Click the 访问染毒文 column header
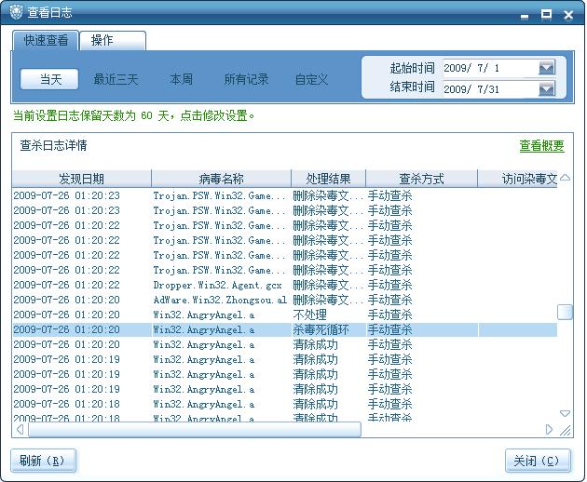 [518, 179]
